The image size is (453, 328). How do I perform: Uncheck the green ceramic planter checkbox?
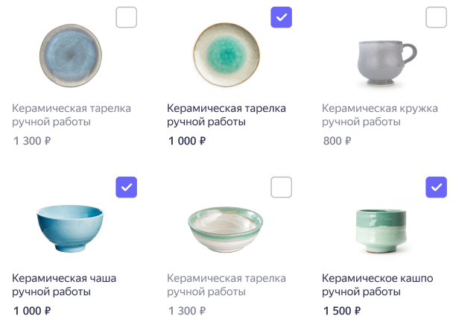point(437,187)
